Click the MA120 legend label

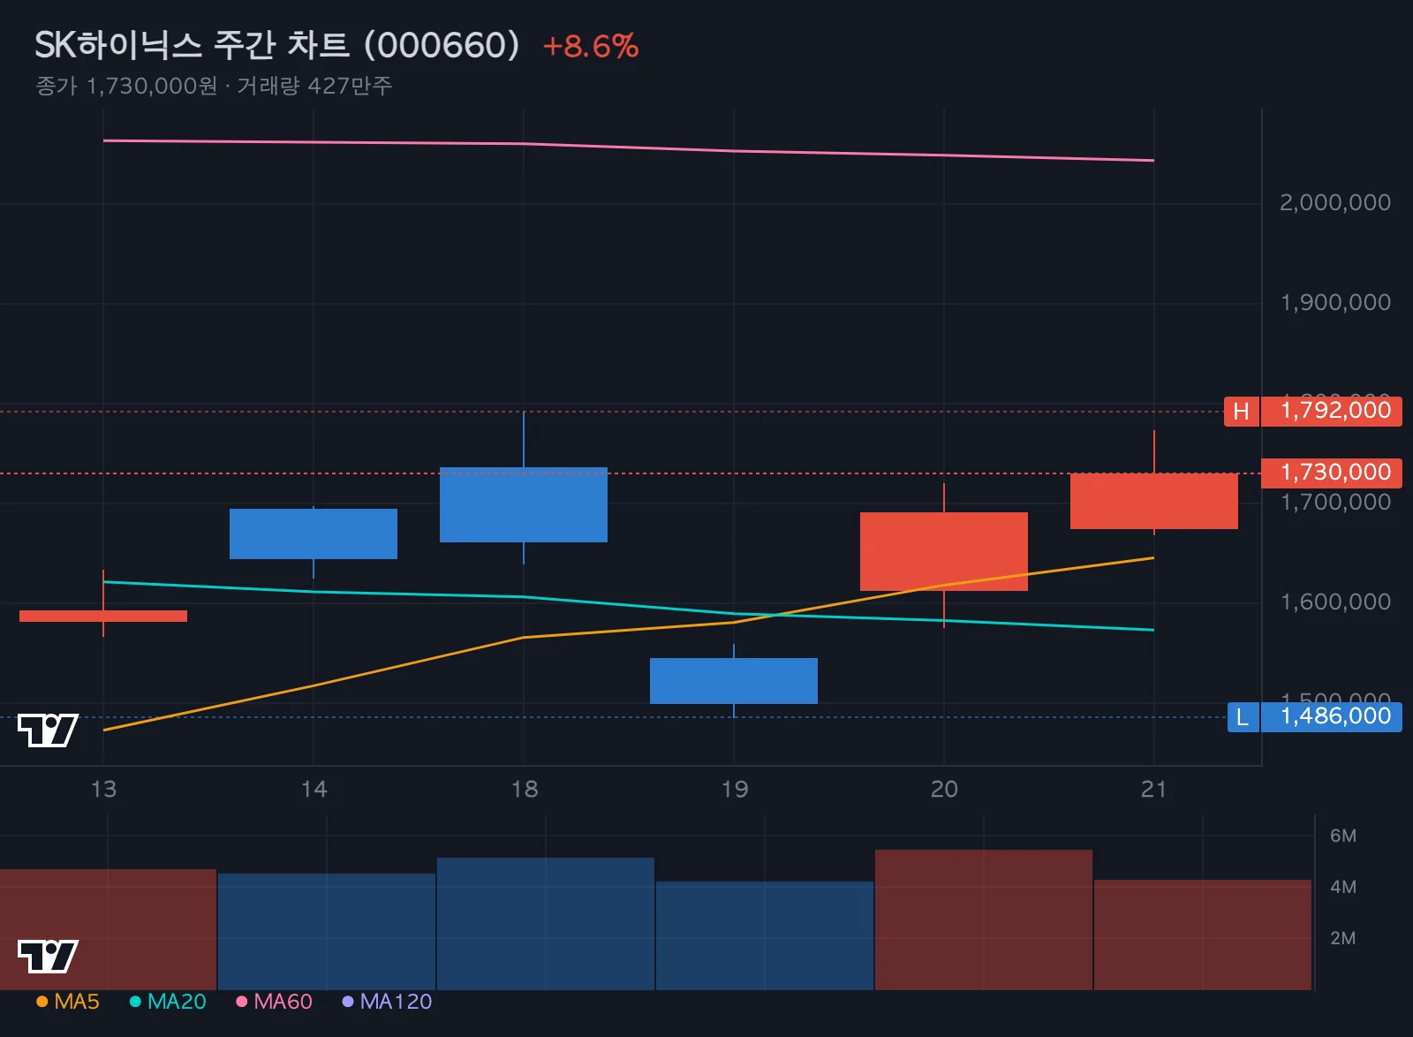396,1001
